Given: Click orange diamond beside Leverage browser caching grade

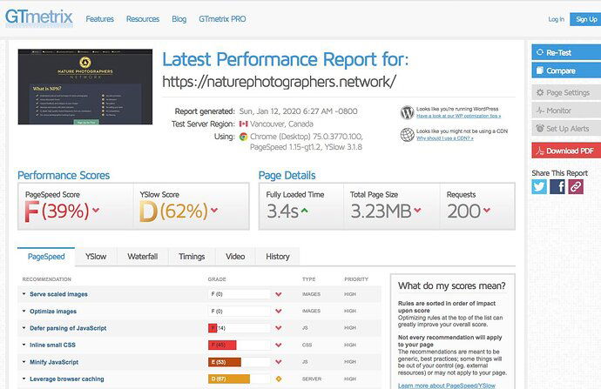Looking at the screenshot, I should pos(279,379).
